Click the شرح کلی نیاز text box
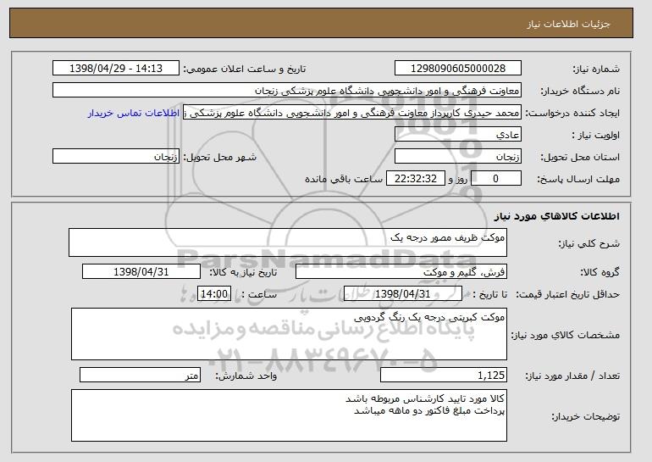Viewport: 652px width, 462px height. 288,242
